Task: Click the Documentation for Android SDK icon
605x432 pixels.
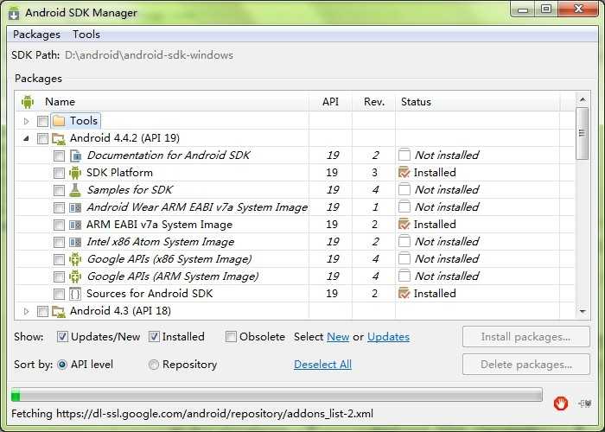Action: [76, 156]
